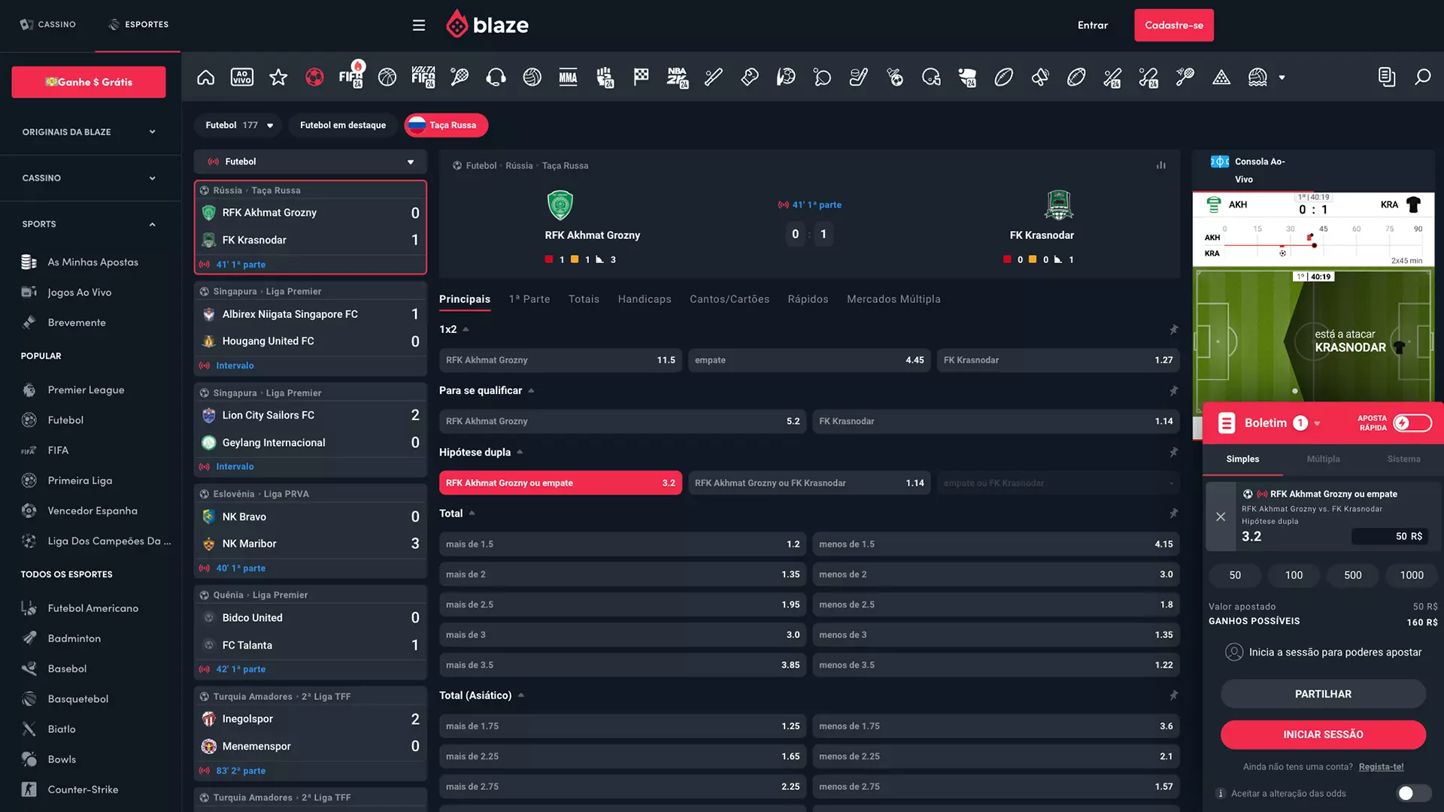This screenshot has width=1444, height=812.
Task: Open the bet slip documents icon
Action: click(x=1387, y=77)
